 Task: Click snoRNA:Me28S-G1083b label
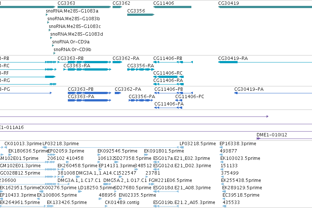74,19
